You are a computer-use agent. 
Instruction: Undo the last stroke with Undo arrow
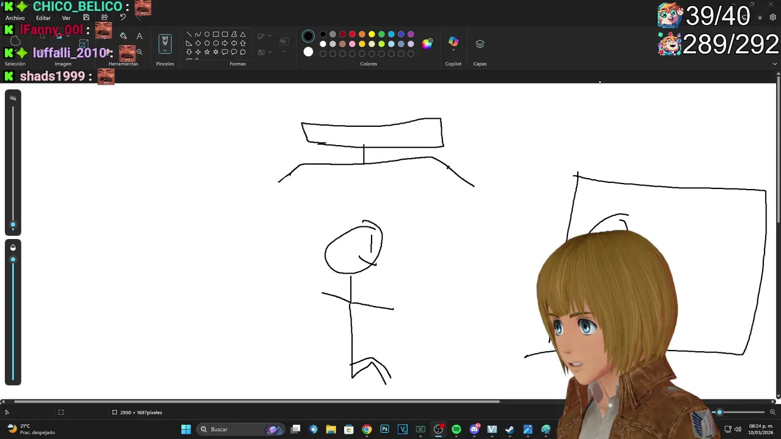pyautogui.click(x=123, y=18)
